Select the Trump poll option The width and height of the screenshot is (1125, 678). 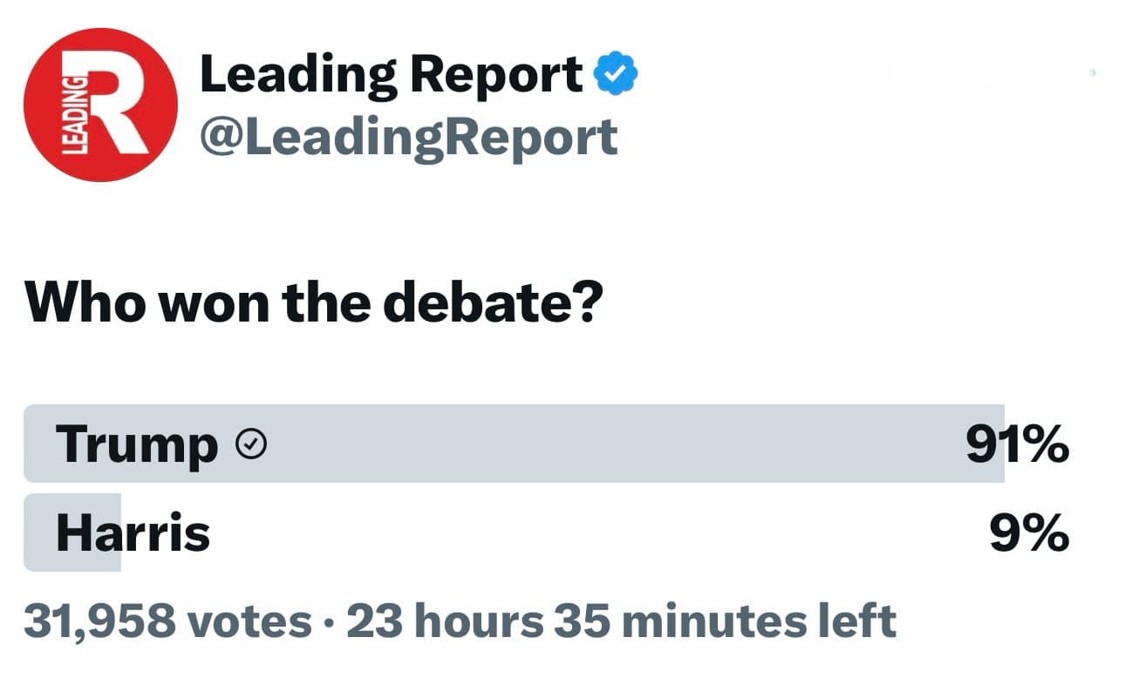click(515, 444)
